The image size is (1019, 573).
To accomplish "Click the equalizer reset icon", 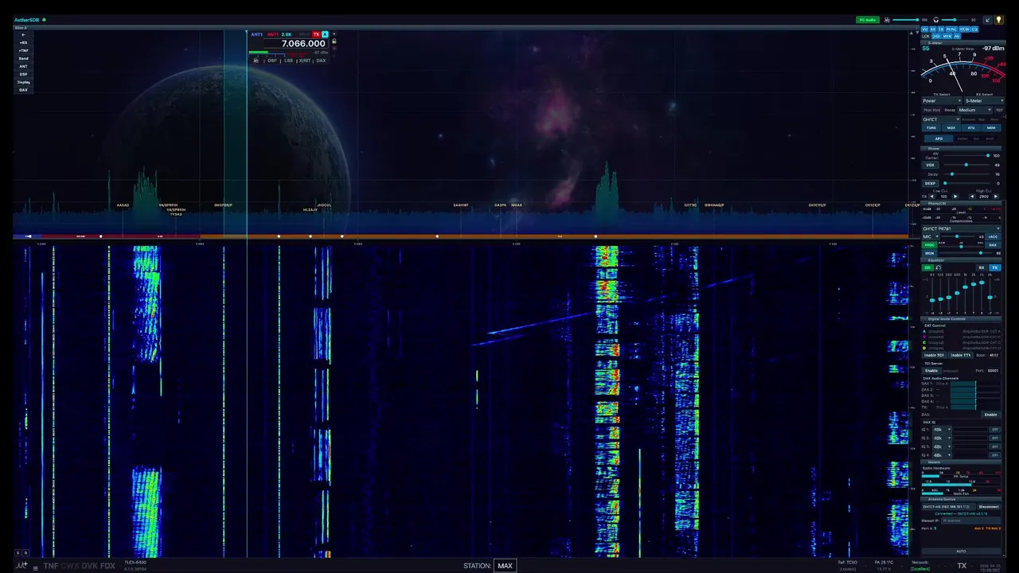I will pyautogui.click(x=939, y=267).
